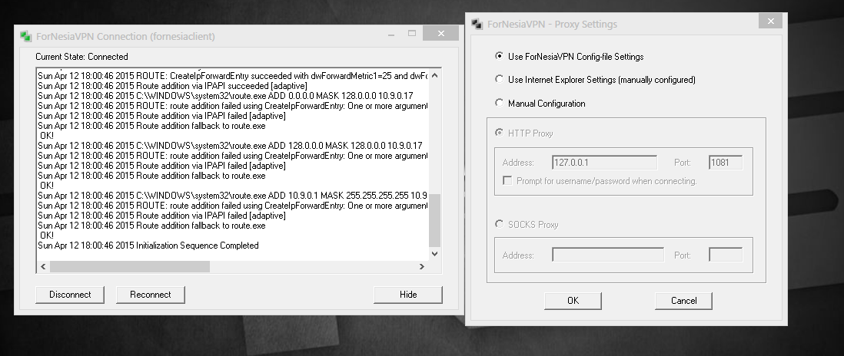Confirm proxy settings with OK
844x356 pixels.
[573, 301]
